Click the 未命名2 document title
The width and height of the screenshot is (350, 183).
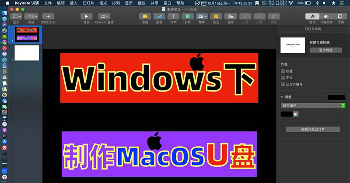click(173, 9)
